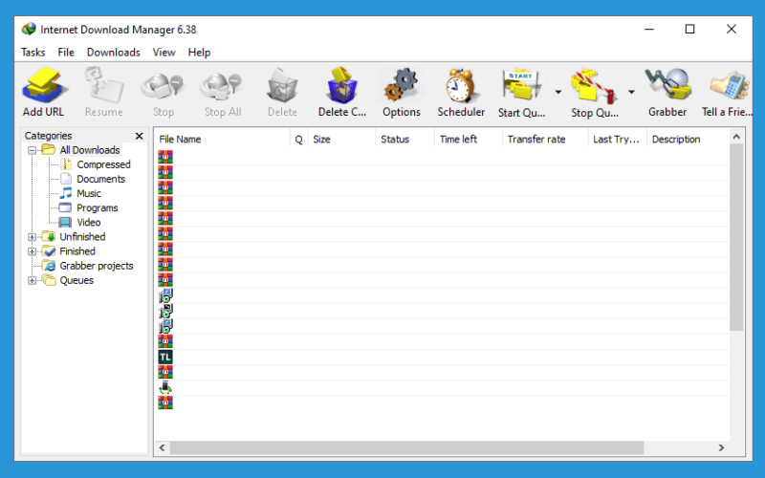Click the Music note category icon
765x478 pixels.
coord(66,193)
